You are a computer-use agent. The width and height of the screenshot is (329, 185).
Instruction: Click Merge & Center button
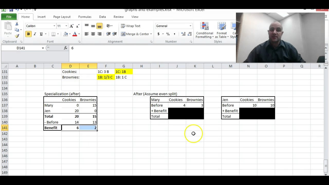(x=135, y=34)
